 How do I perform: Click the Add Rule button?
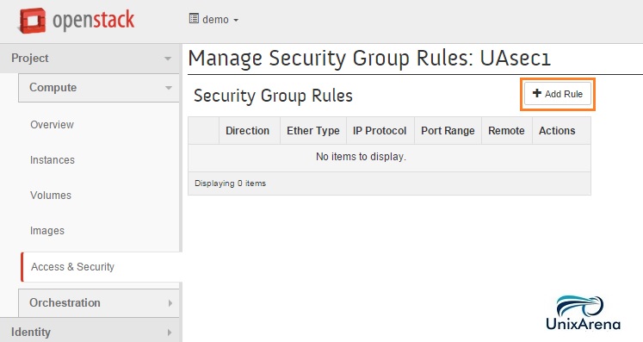558,94
